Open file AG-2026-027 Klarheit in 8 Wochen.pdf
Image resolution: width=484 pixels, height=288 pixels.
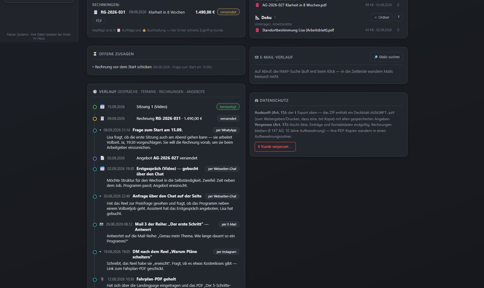[294, 5]
